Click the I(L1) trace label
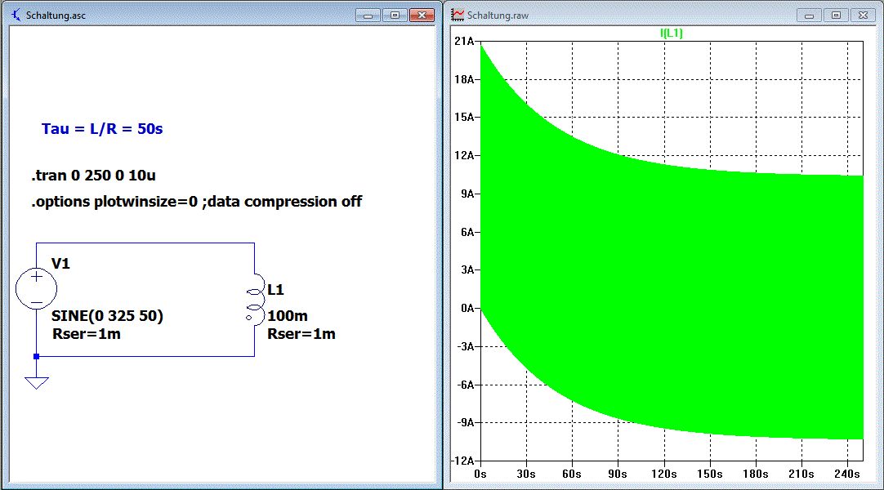This screenshot has width=884, height=490. pyautogui.click(x=671, y=33)
